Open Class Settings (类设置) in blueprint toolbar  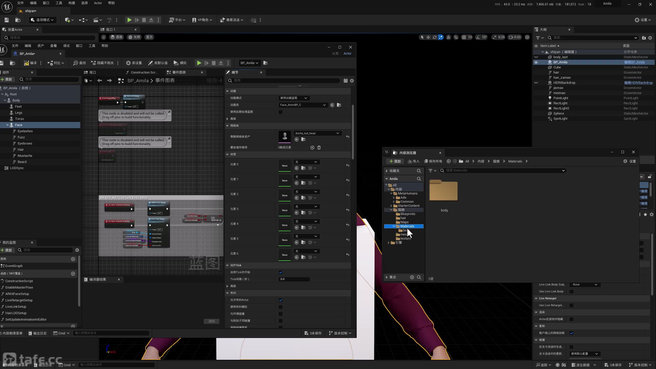(134, 63)
